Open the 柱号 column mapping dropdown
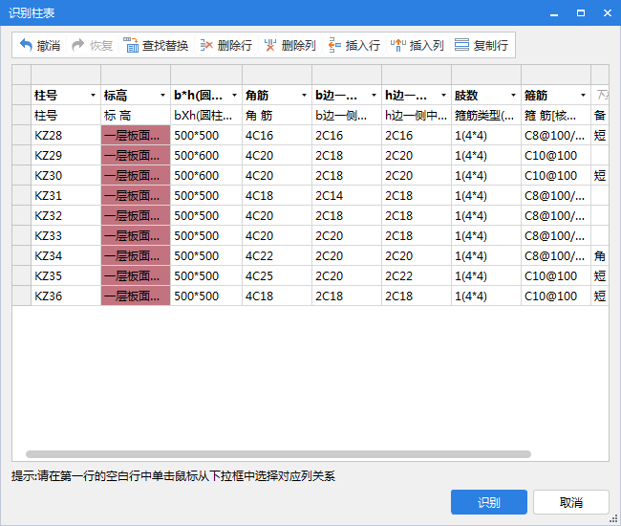This screenshot has height=526, width=621. click(93, 95)
